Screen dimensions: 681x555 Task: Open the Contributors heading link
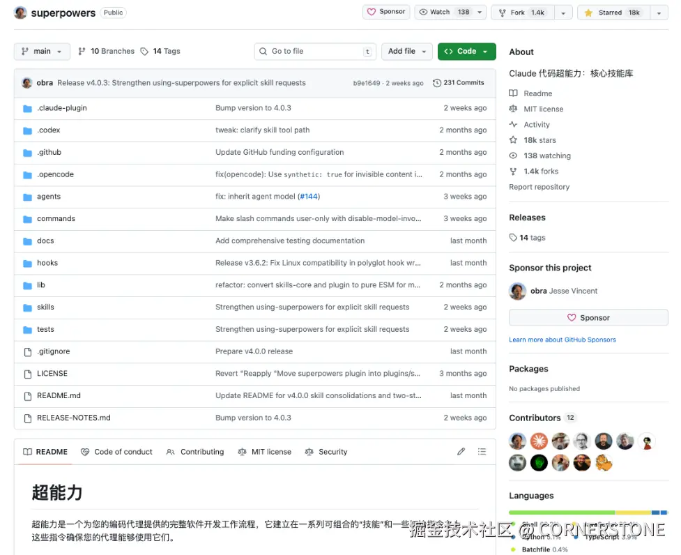pyautogui.click(x=535, y=418)
